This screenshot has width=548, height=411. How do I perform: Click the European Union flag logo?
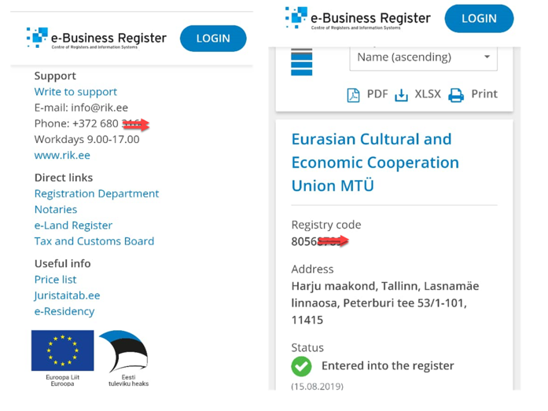point(63,350)
